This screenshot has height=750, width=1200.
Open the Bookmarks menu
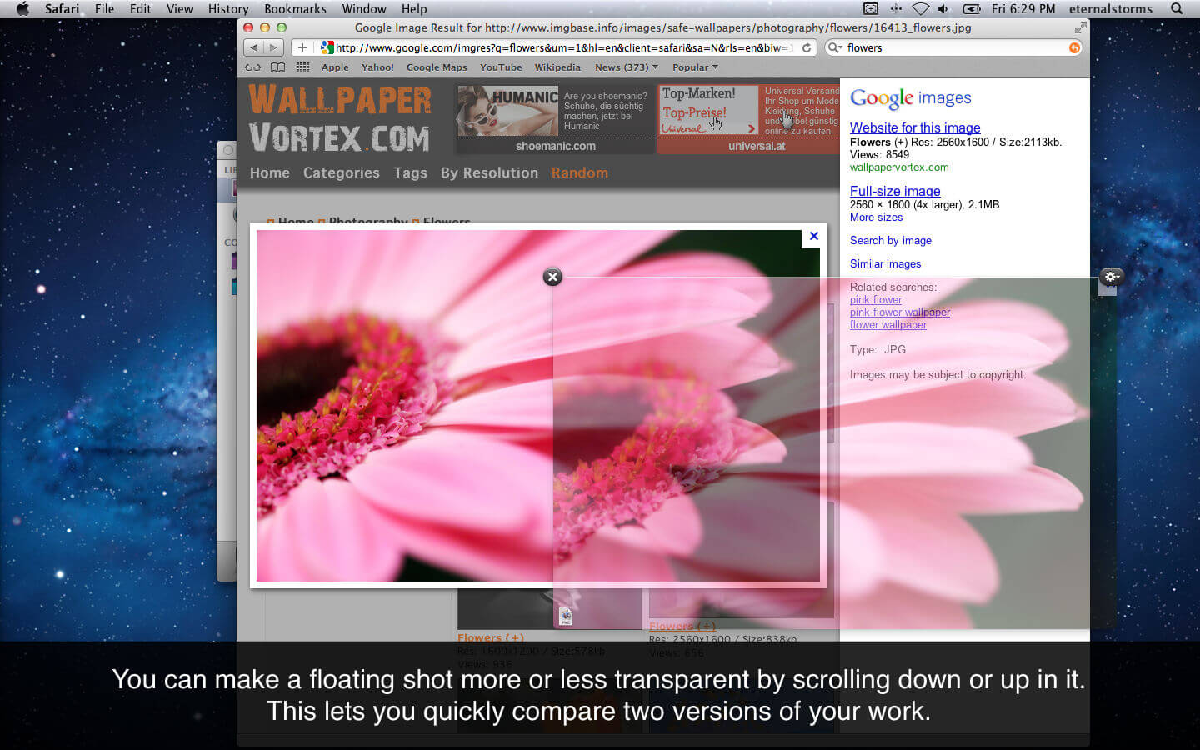click(295, 9)
